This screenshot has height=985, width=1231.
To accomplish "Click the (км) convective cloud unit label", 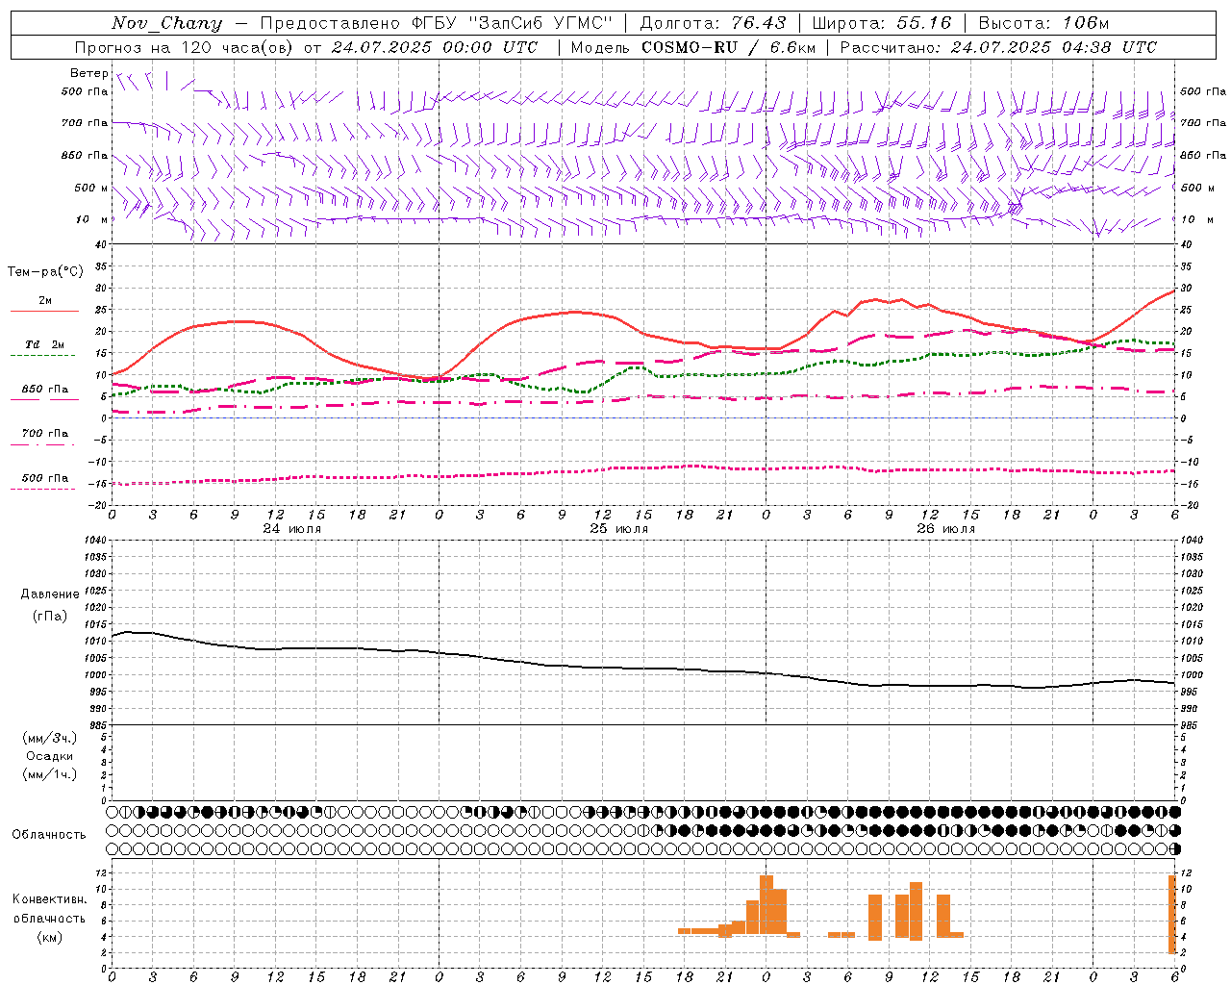I will pos(50,937).
